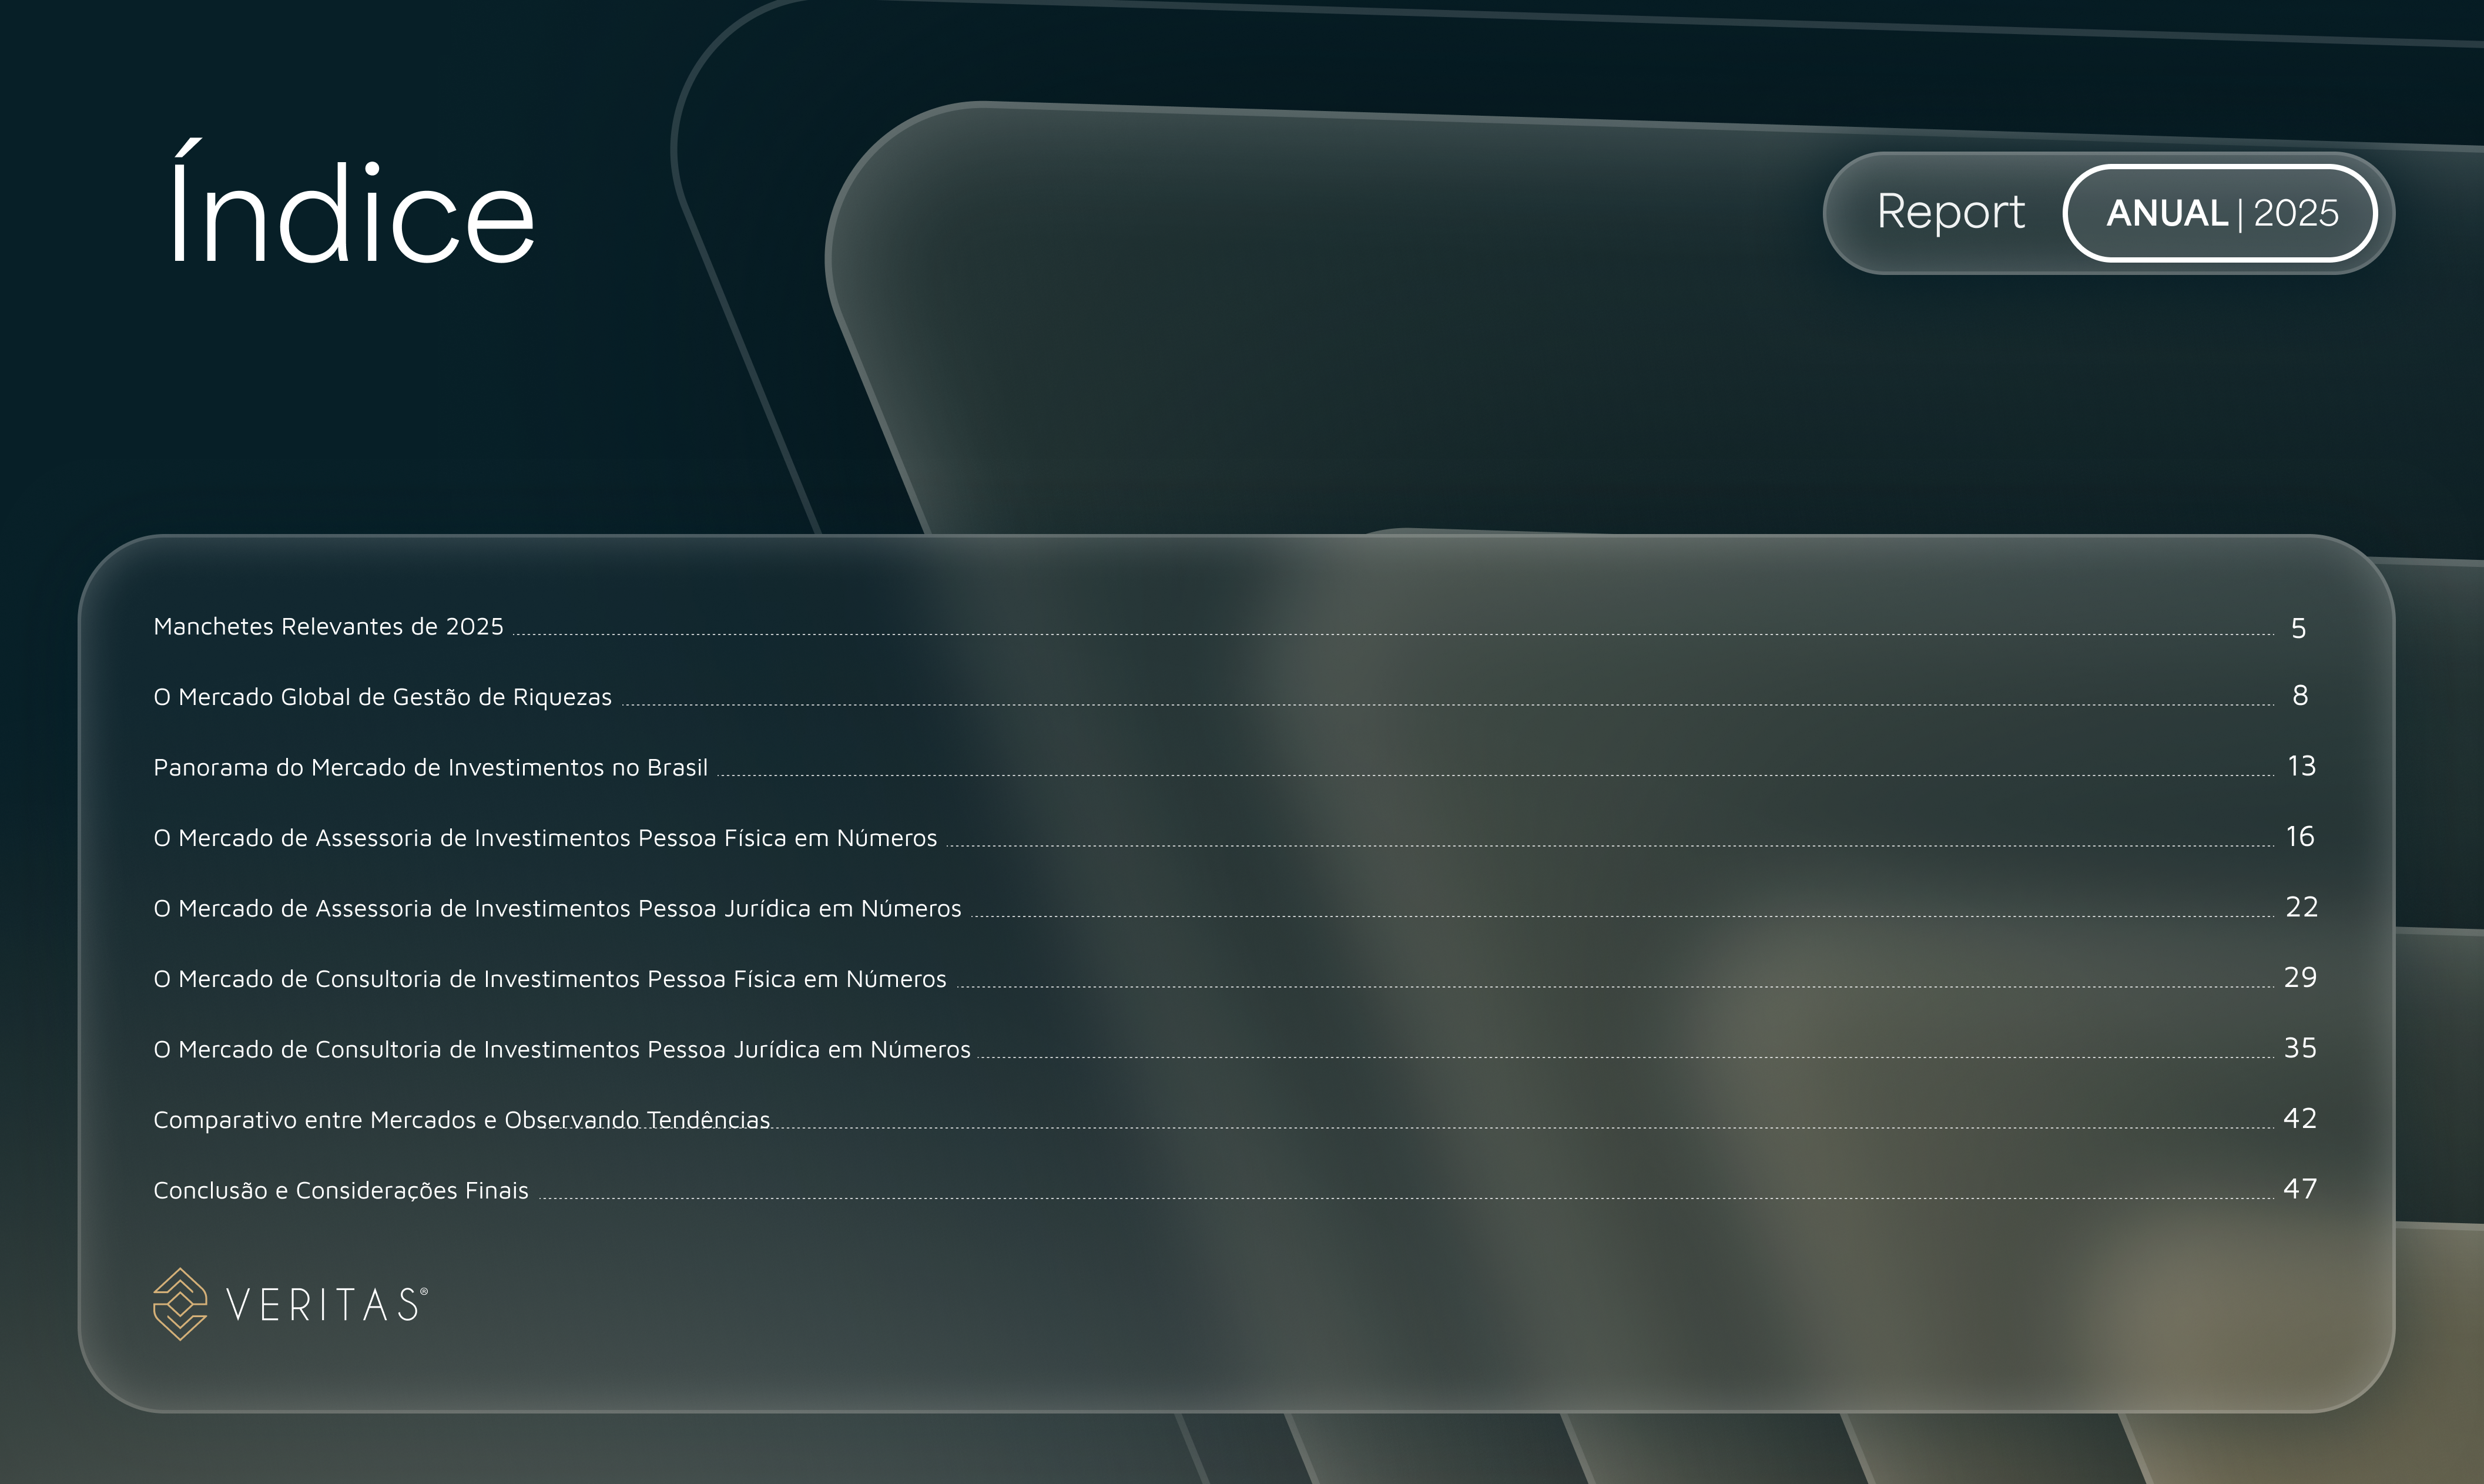Open 'Manchetes Relevantes de 2025' entry
The height and width of the screenshot is (1484, 2484).
coord(328,627)
